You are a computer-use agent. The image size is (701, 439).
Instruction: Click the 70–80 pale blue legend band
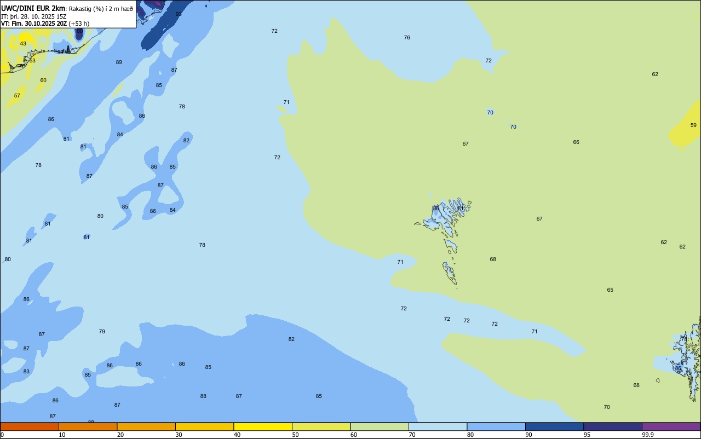(x=438, y=426)
